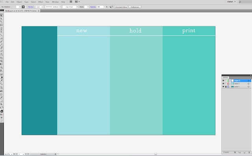The image size is (252, 156).
Task: Open the Object menu
Action: (19, 2)
